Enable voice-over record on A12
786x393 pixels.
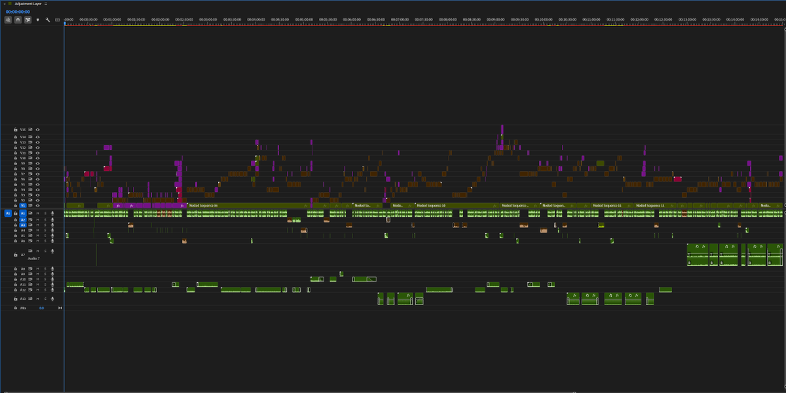(52, 290)
